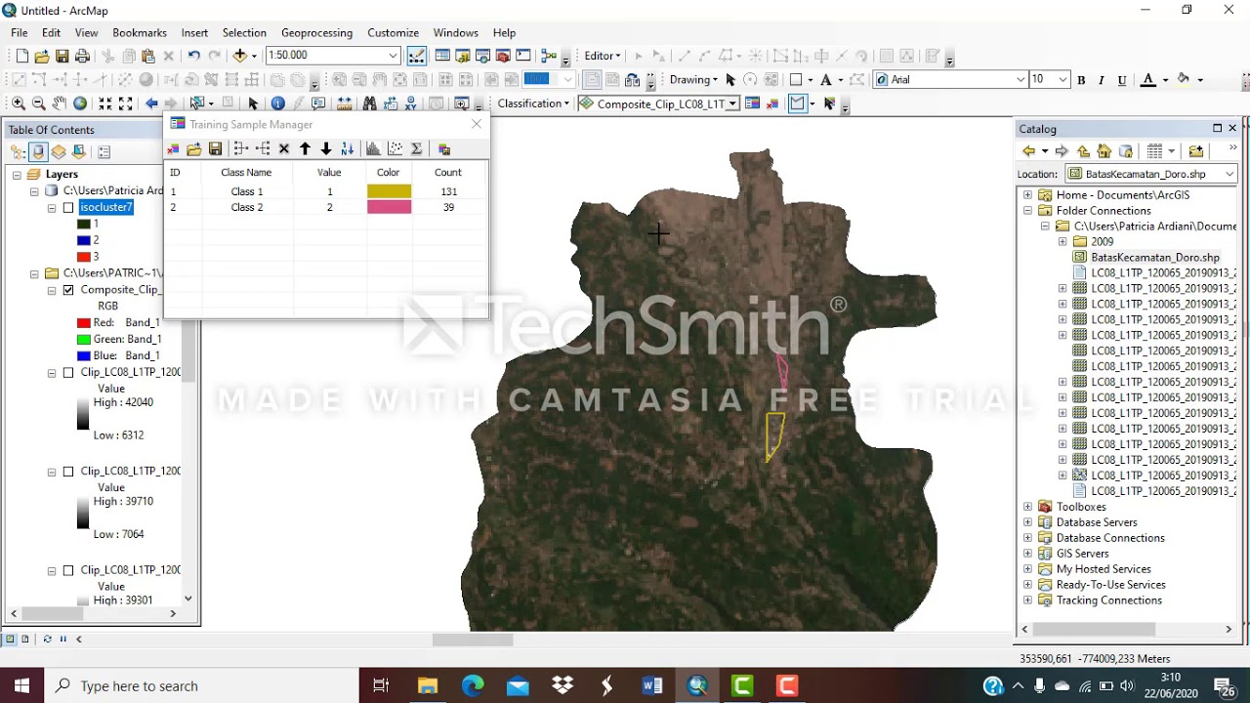Open Go To XY tool
The height and width of the screenshot is (703, 1250).
click(410, 103)
